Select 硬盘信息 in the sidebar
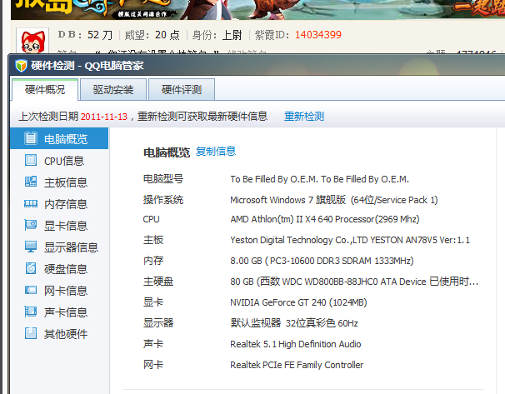505x394 pixels. pyautogui.click(x=59, y=269)
